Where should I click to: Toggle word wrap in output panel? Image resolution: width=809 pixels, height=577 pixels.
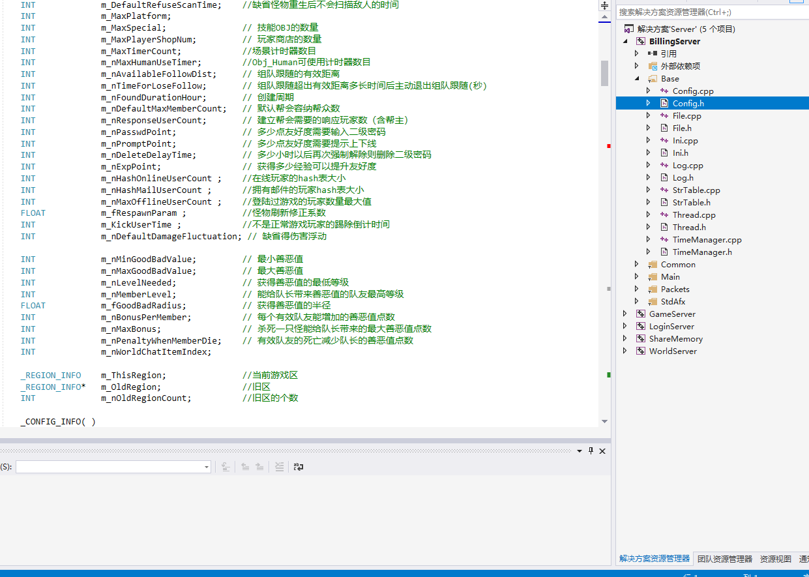tap(299, 467)
